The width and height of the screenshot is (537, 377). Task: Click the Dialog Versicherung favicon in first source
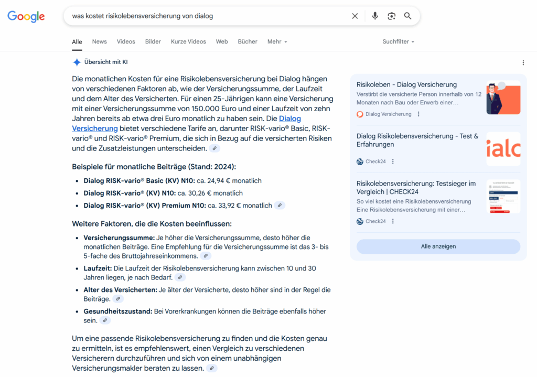pos(360,114)
